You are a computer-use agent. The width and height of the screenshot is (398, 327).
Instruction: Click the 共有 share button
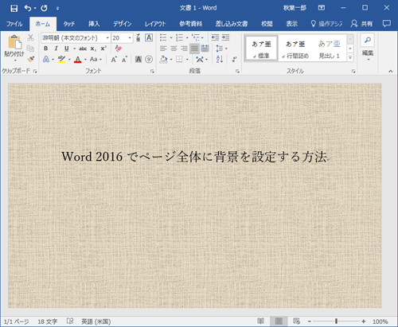pos(361,24)
